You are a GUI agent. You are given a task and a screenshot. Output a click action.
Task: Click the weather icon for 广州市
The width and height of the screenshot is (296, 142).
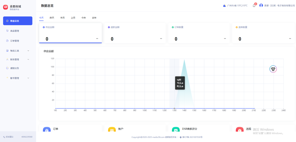tap(225, 6)
